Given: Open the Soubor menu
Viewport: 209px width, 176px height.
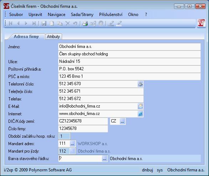Looking at the screenshot, I should pos(16,15).
